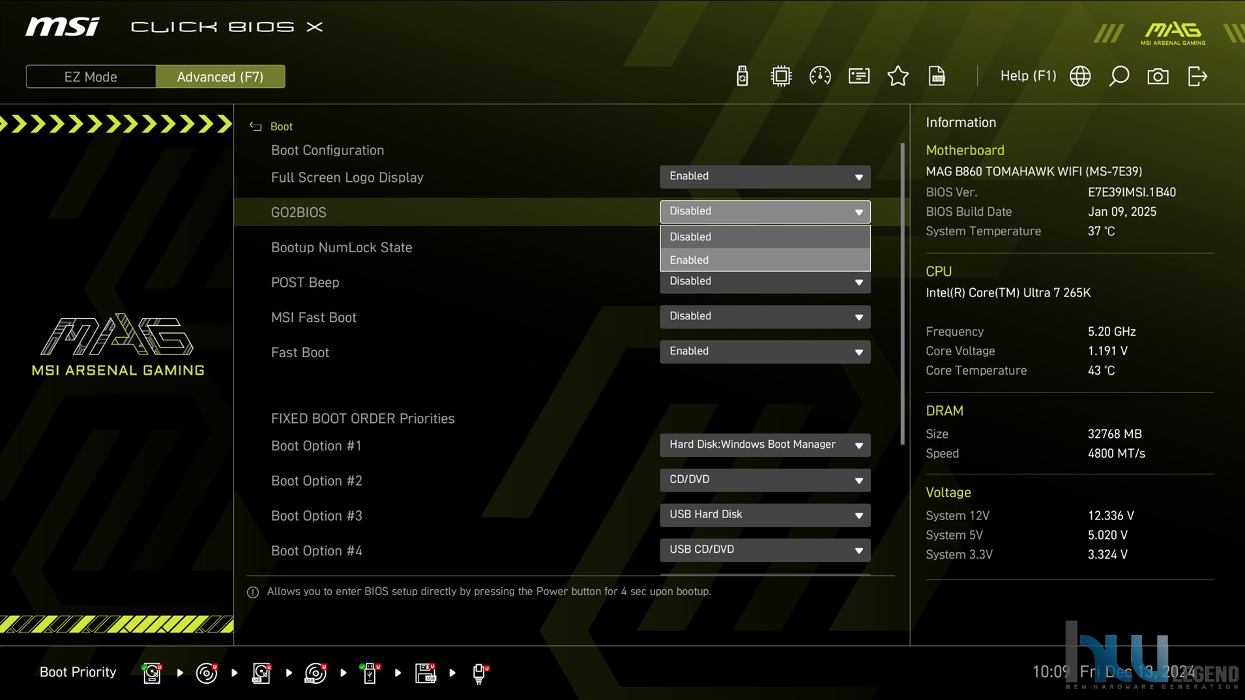Select the POST Beep label
The image size is (1245, 700).
coord(305,283)
